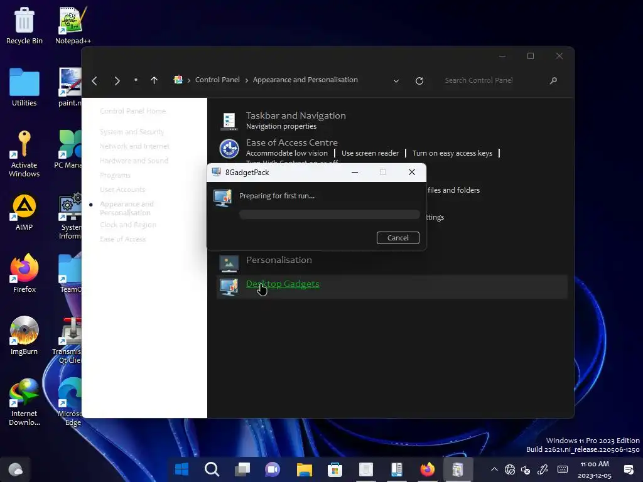643x482 pixels.
Task: Open the Personalisation heading
Action: [x=279, y=260]
